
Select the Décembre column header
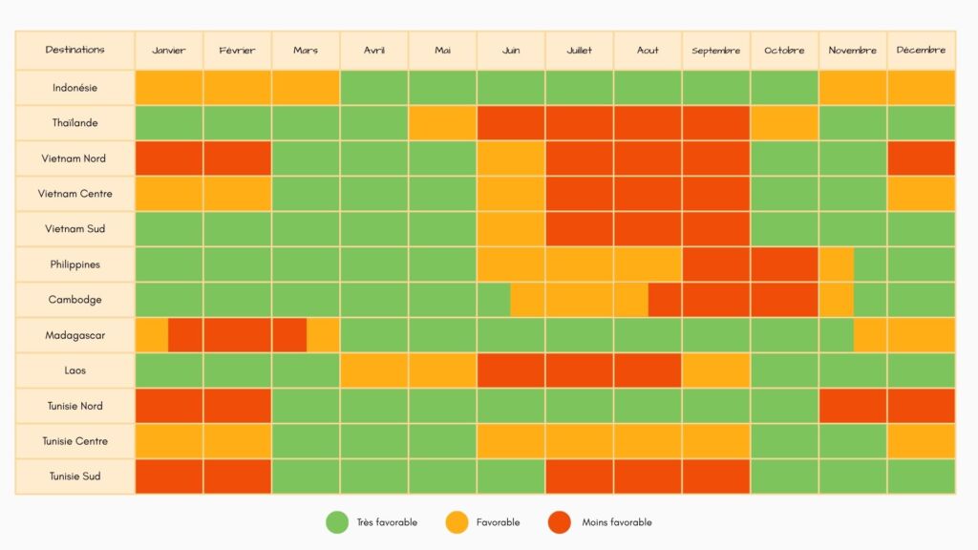click(x=921, y=51)
